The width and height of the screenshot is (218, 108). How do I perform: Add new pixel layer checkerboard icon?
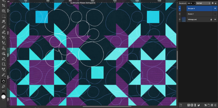212,105
